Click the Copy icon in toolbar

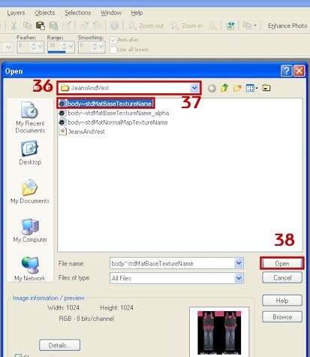point(27,26)
